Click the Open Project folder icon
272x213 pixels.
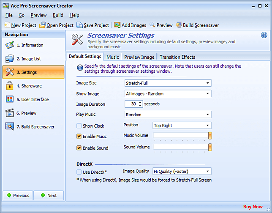coord(42,25)
